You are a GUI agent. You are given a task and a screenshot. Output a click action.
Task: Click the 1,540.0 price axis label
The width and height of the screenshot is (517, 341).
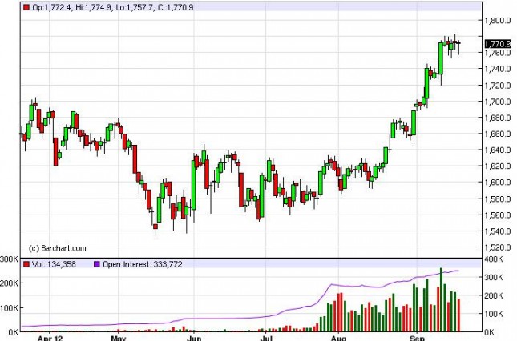pos(498,231)
